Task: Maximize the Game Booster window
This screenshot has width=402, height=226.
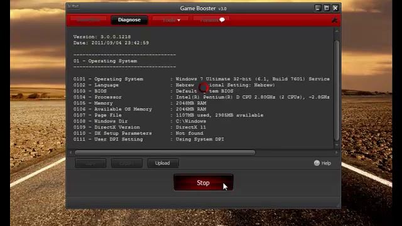Action: pos(327,8)
